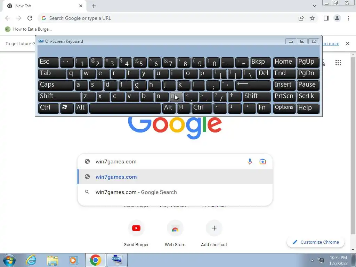Click the browser back arrow
Viewport: 356px width, 267px height.
(x=8, y=18)
